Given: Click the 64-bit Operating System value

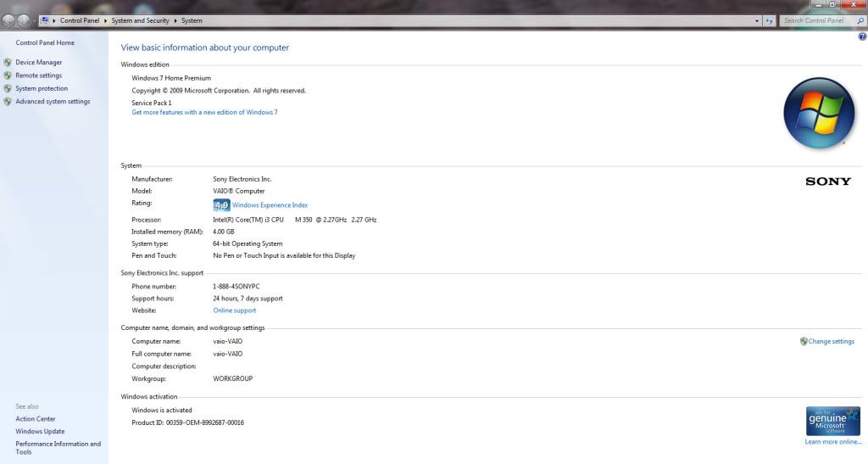Looking at the screenshot, I should 248,243.
